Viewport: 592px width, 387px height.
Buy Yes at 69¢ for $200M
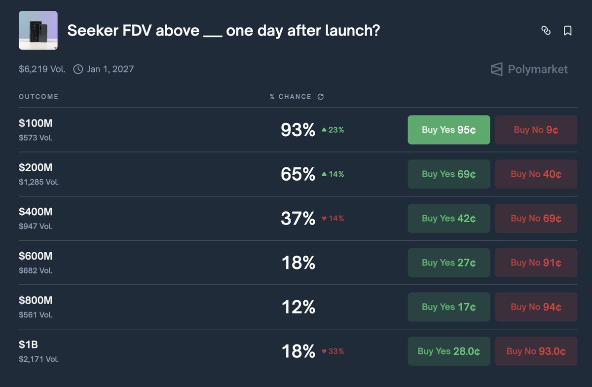(x=449, y=174)
